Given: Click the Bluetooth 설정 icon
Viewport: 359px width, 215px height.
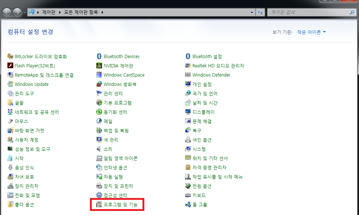Looking at the screenshot, I should pos(188,56).
